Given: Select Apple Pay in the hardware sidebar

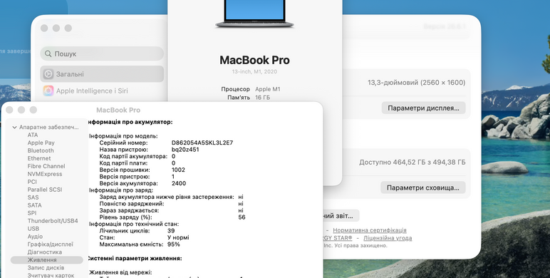Looking at the screenshot, I should click(41, 143).
